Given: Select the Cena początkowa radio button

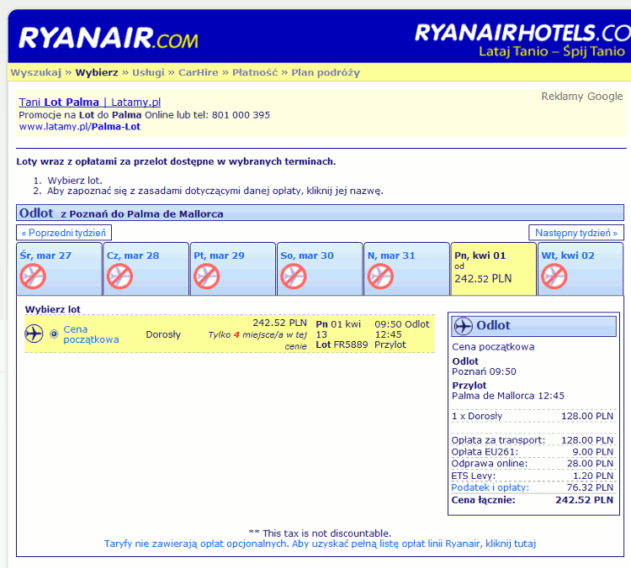Looking at the screenshot, I should [x=54, y=334].
